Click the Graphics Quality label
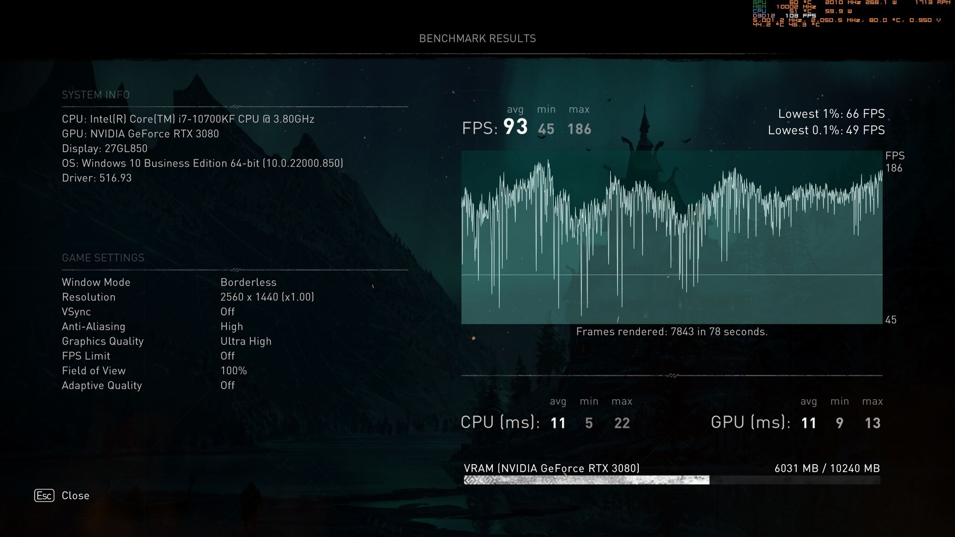The height and width of the screenshot is (537, 955). [x=103, y=341]
